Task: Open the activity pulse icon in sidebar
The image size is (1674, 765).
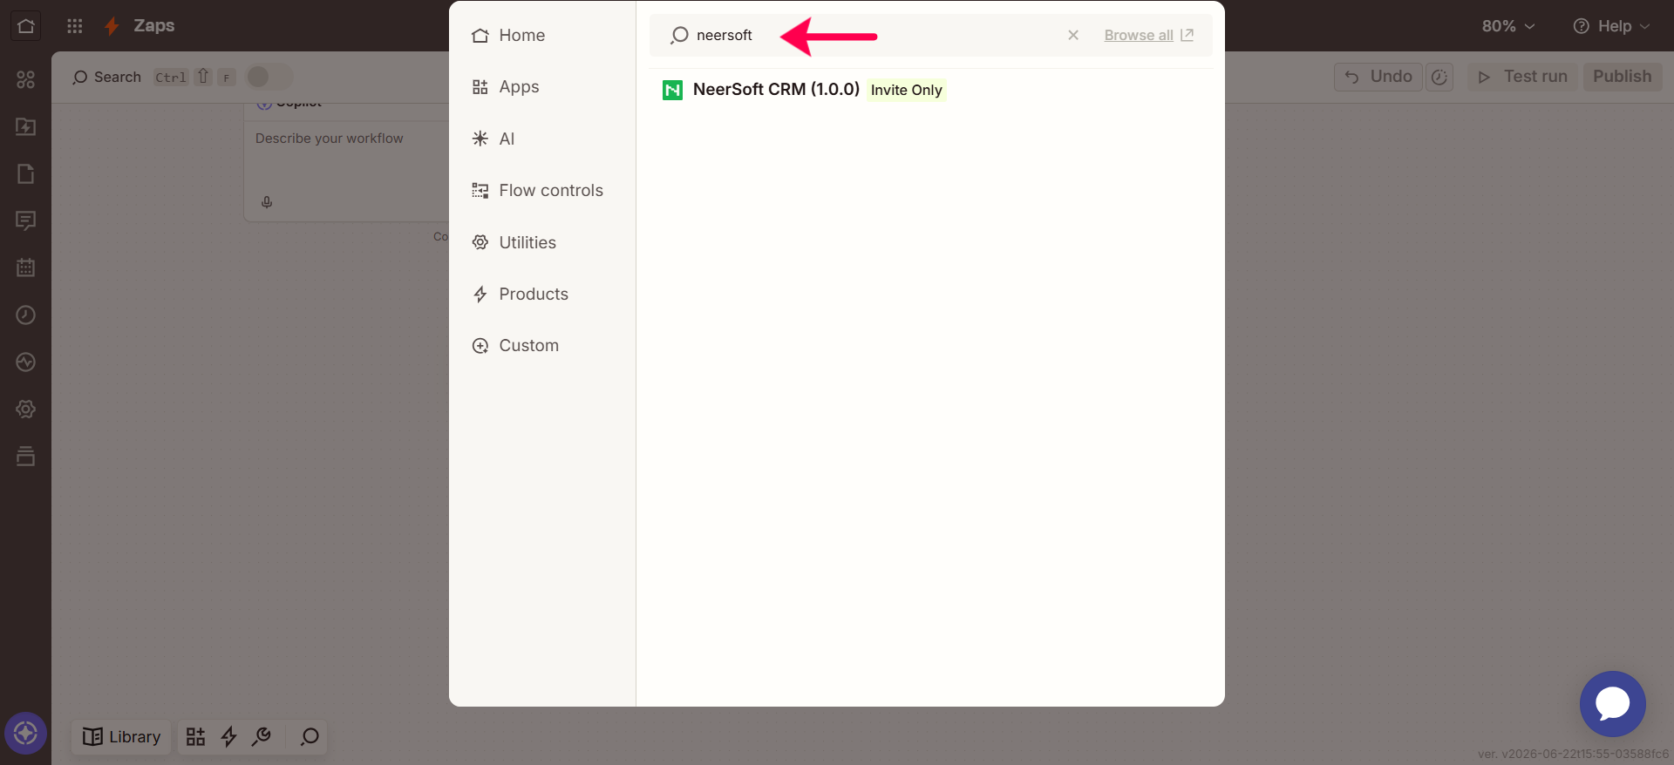Action: pos(26,362)
